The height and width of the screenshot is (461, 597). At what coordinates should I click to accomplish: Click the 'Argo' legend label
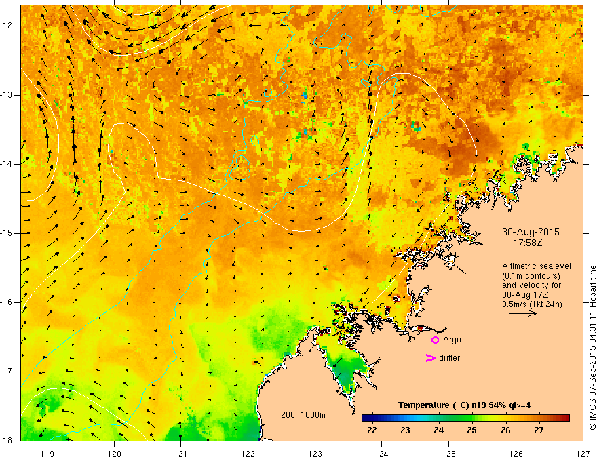452,340
